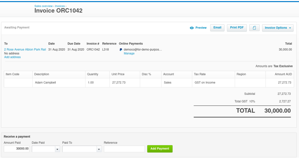Open contact 2 Rose Avenue Albion Park Rail
Image resolution: width=299 pixels, height=159 pixels.
[25, 49]
